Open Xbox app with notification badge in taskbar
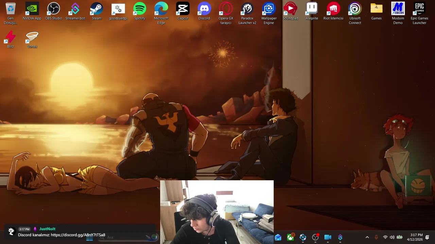Image resolution: width=435 pixels, height=244 pixels. click(291, 237)
